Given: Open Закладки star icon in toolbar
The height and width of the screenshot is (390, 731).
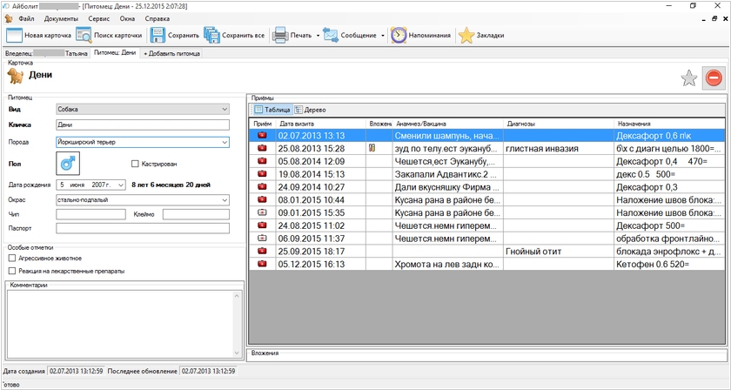Looking at the screenshot, I should tap(466, 36).
